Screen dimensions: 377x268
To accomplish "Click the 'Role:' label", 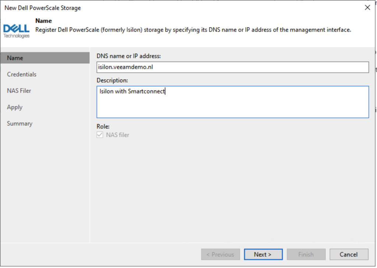I will 103,126.
